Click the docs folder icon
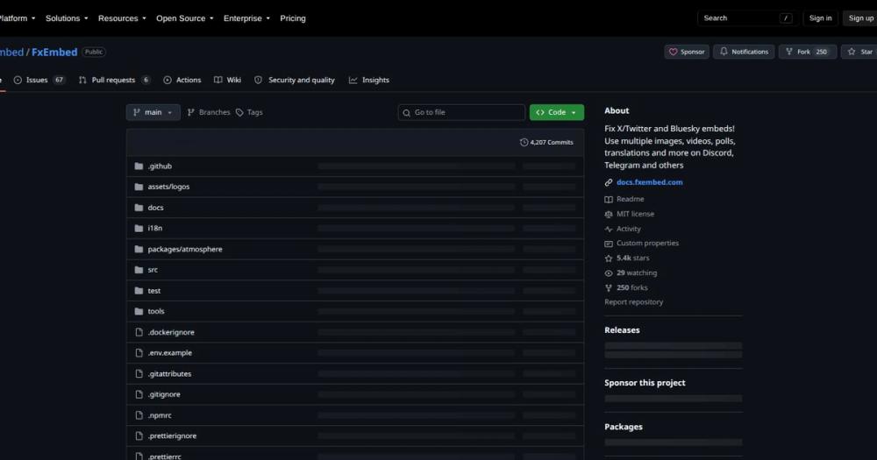This screenshot has width=877, height=460. coord(139,208)
